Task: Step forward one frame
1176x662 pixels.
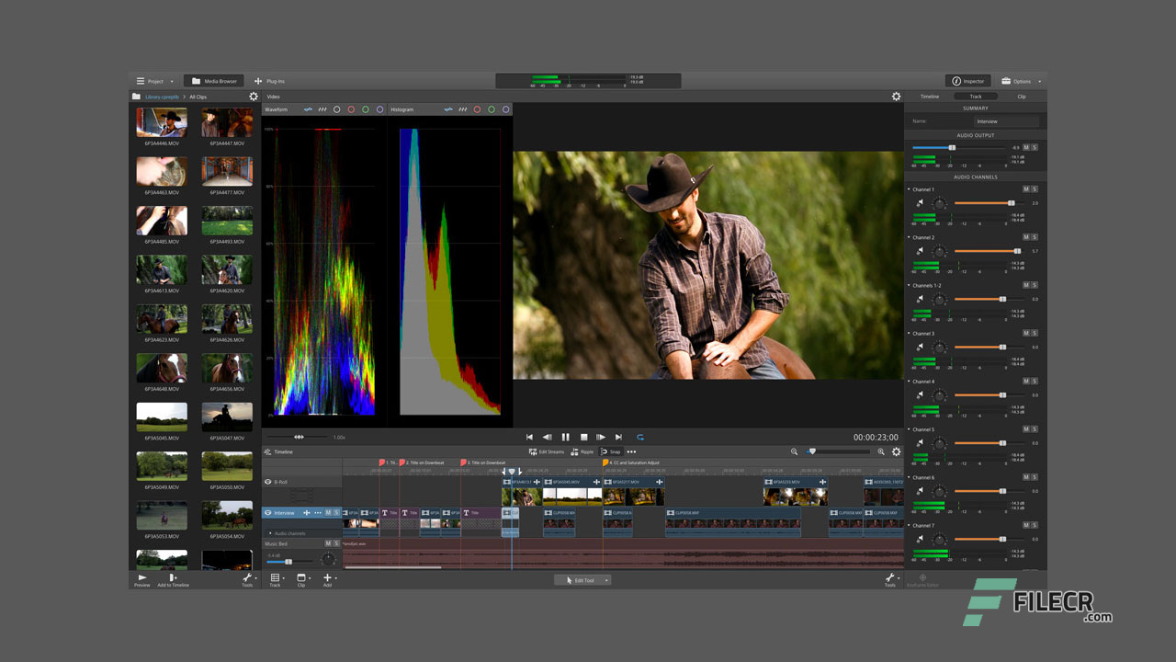Action: click(x=601, y=437)
